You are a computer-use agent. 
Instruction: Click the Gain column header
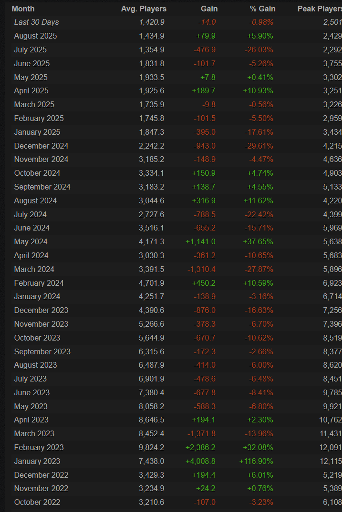click(209, 9)
